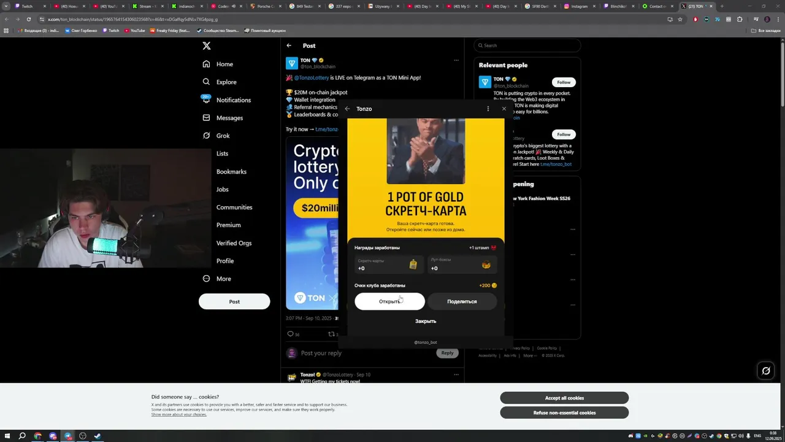Click the bell icon with notification badge
This screenshot has width=785, height=442.
(206, 99)
